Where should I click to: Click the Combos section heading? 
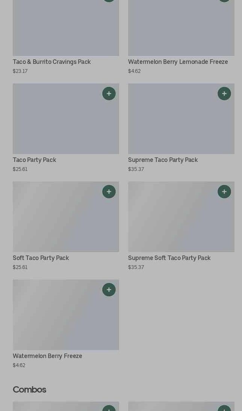click(29, 390)
